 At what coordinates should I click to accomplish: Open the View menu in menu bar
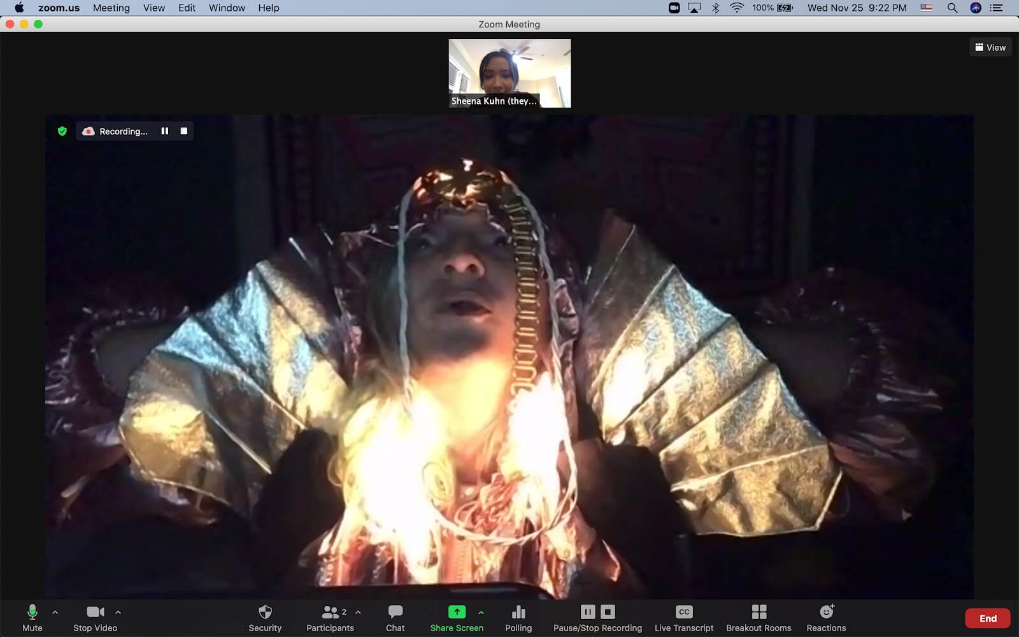point(154,8)
